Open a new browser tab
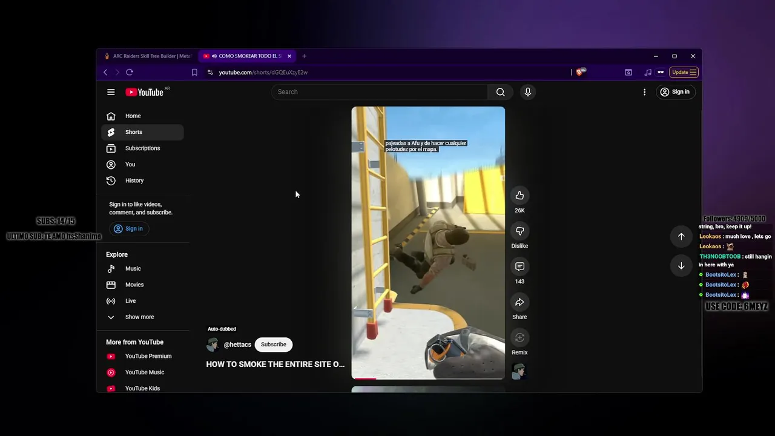 (x=304, y=56)
